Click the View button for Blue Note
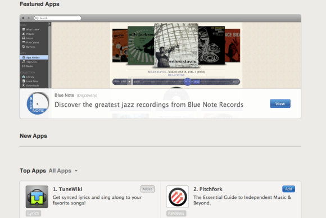 (280, 103)
